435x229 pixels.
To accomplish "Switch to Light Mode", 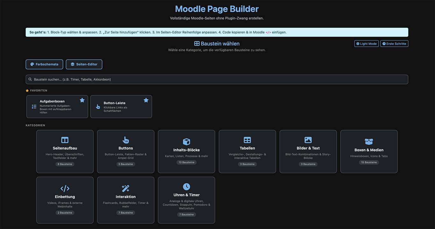I will (x=367, y=44).
